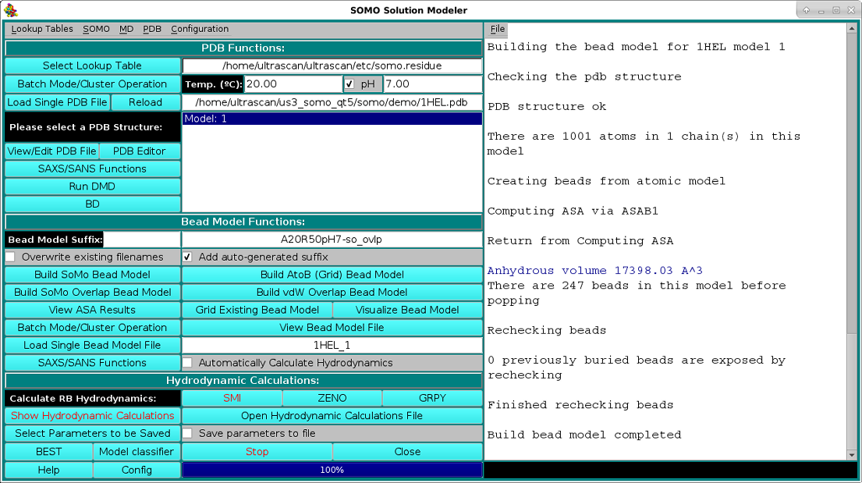
Task: Click Grid Existing Bead Model
Action: coord(257,310)
